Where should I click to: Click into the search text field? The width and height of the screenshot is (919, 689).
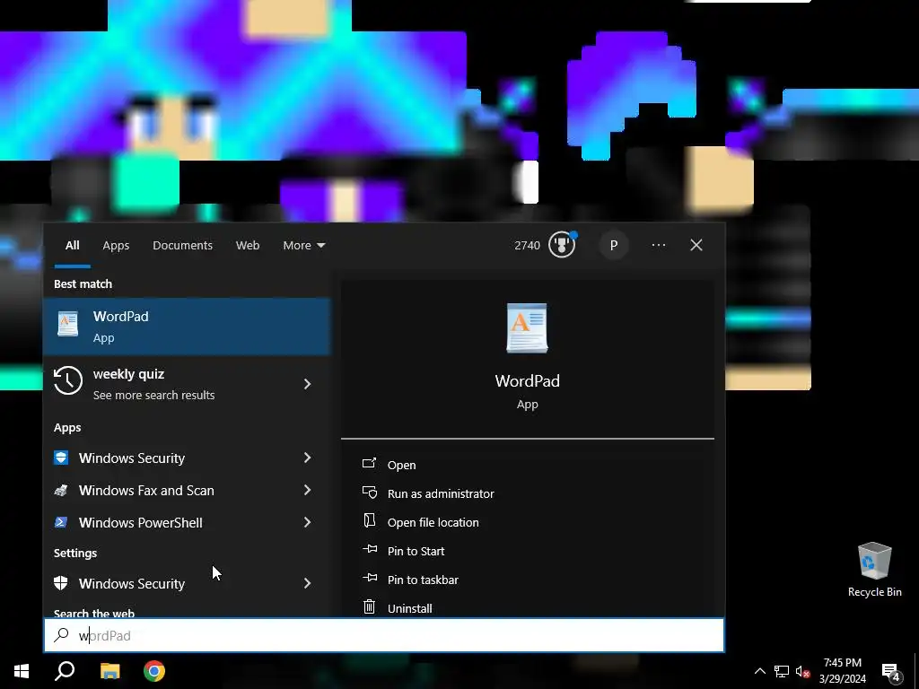tap(384, 635)
